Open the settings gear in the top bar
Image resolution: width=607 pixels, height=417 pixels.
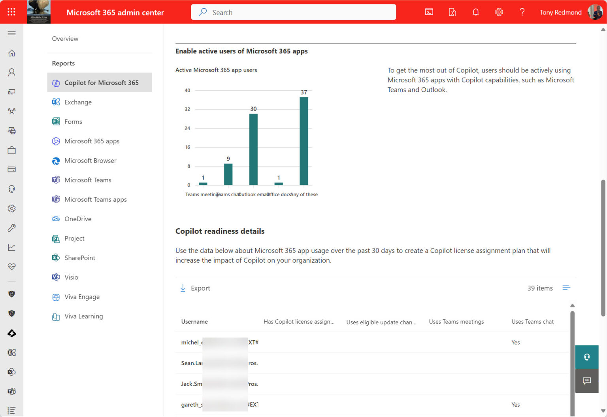click(499, 12)
